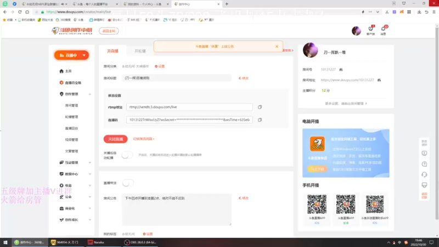Image resolution: width=439 pixels, height=247 pixels.
Task: Open 视频管理 in sidebar
Action: [x=71, y=140]
